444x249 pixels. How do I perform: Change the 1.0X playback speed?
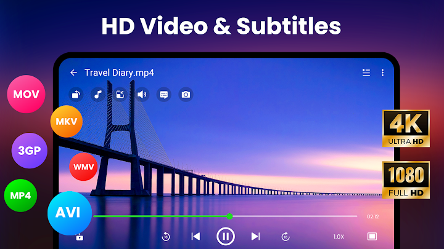(x=339, y=237)
